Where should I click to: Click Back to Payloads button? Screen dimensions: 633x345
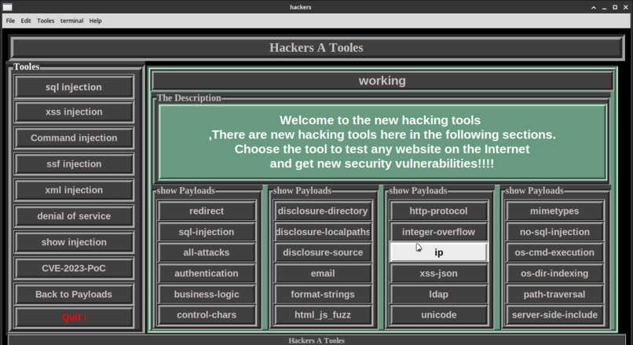click(x=74, y=294)
